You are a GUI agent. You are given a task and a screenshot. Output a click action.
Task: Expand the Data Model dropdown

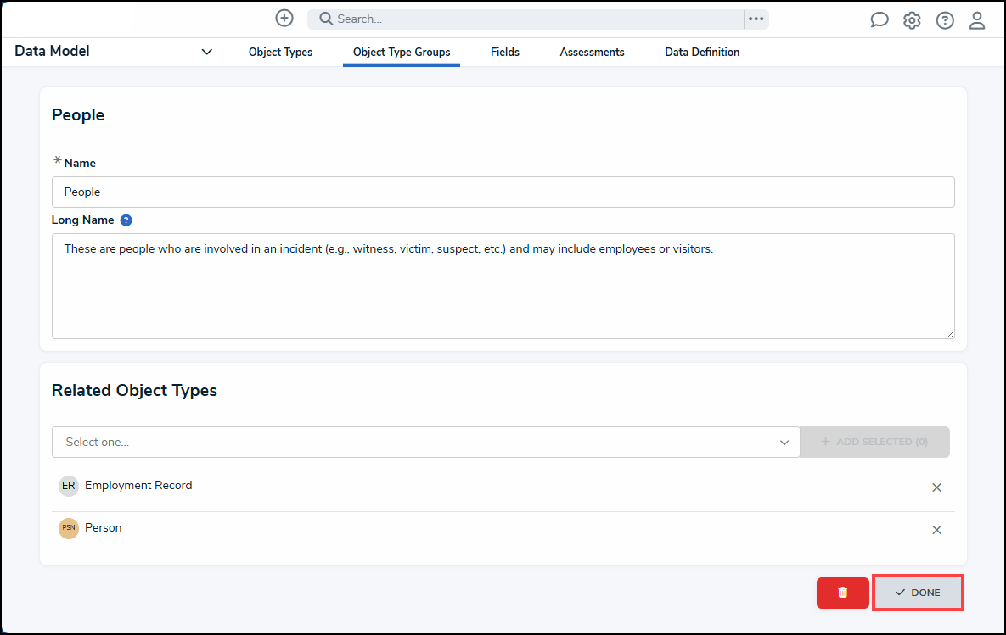coord(206,52)
